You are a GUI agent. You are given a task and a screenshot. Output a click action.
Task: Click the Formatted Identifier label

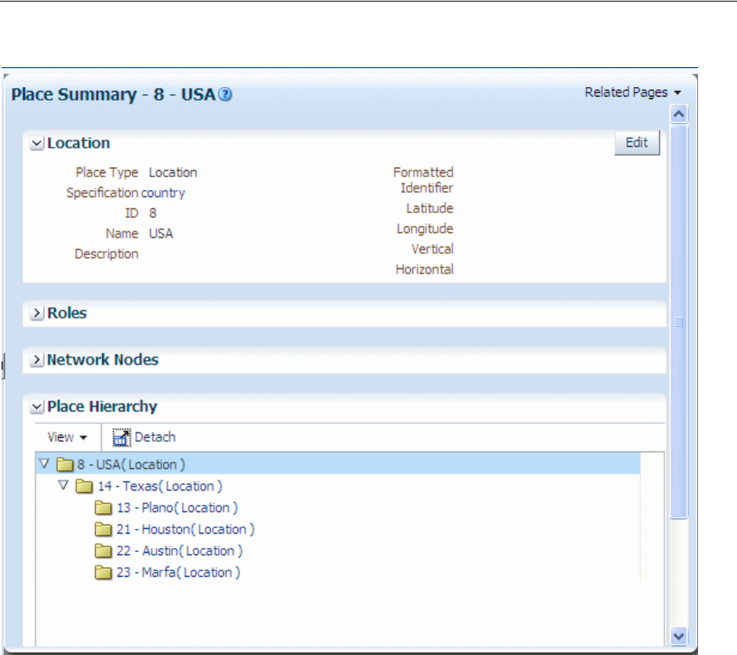tap(423, 180)
